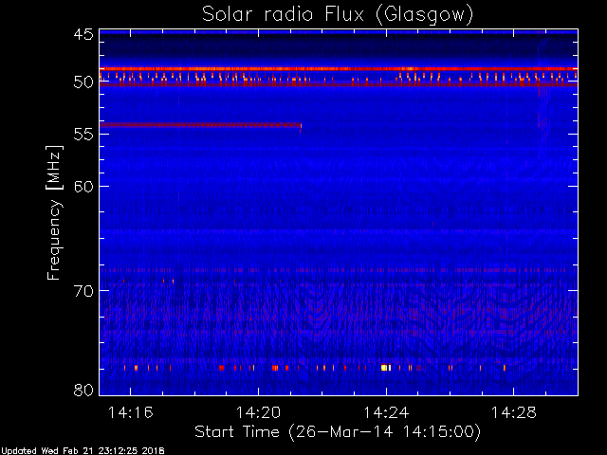Click the 14:28 time tick label
The height and width of the screenshot is (455, 607).
pyautogui.click(x=514, y=412)
